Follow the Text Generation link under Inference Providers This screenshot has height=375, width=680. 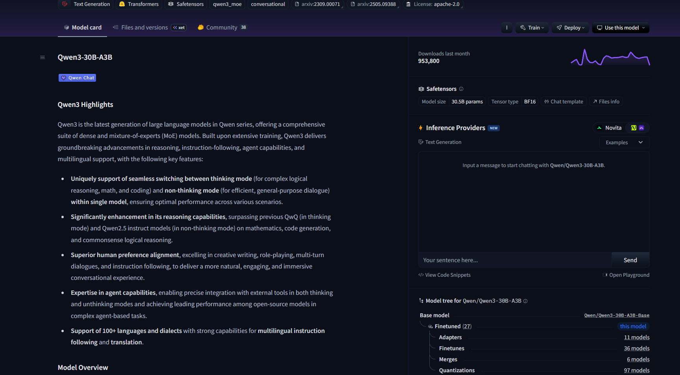click(440, 142)
